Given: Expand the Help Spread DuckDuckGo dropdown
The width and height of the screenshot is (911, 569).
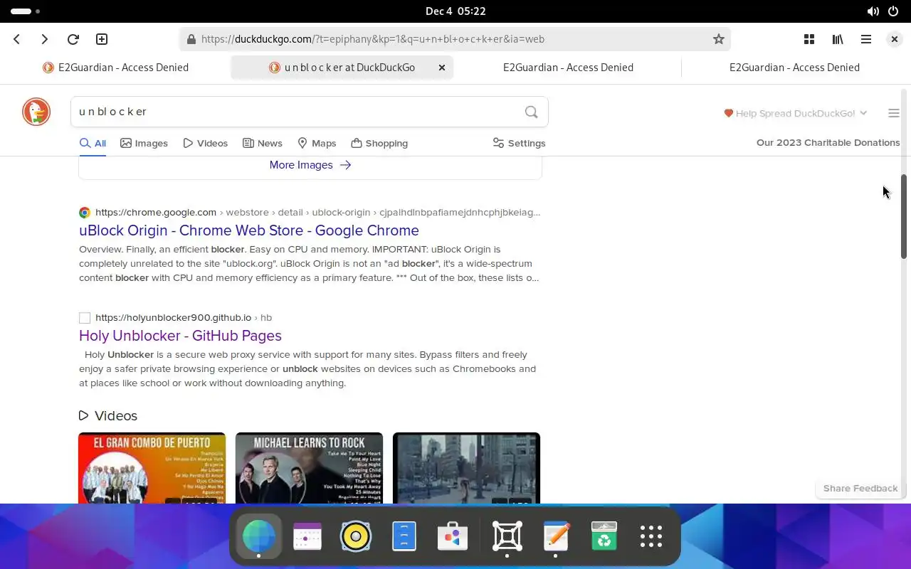Looking at the screenshot, I should pyautogui.click(x=796, y=113).
